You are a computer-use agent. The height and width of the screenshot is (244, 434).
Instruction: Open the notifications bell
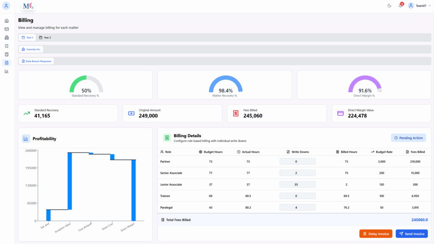pos(400,6)
